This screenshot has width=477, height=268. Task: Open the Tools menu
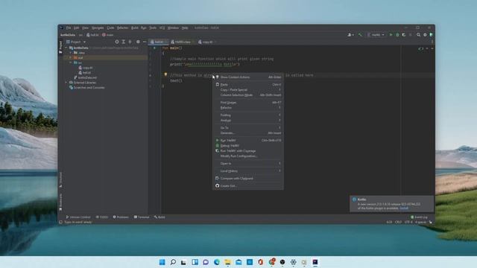(x=153, y=28)
